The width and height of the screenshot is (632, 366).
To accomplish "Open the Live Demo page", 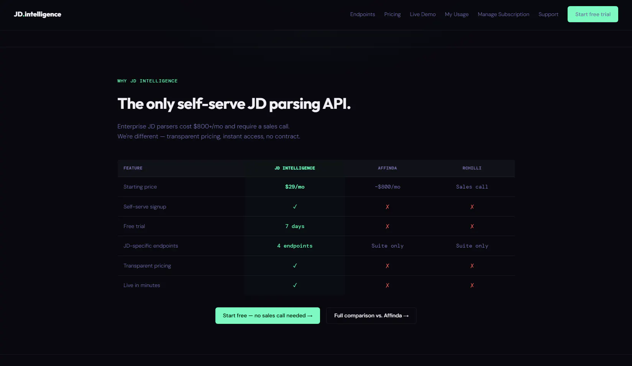I will click(423, 15).
